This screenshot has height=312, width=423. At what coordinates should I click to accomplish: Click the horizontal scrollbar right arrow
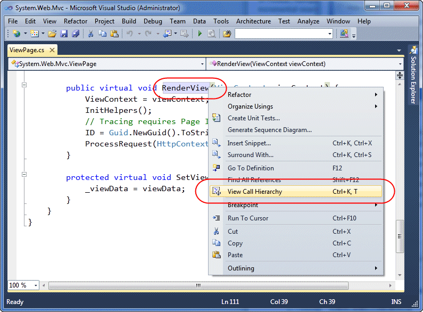click(x=391, y=285)
